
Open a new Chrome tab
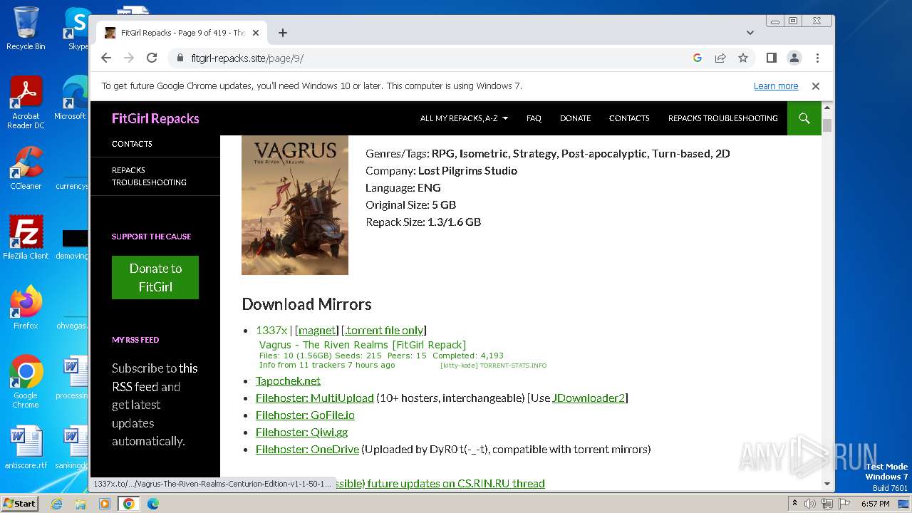tap(283, 33)
